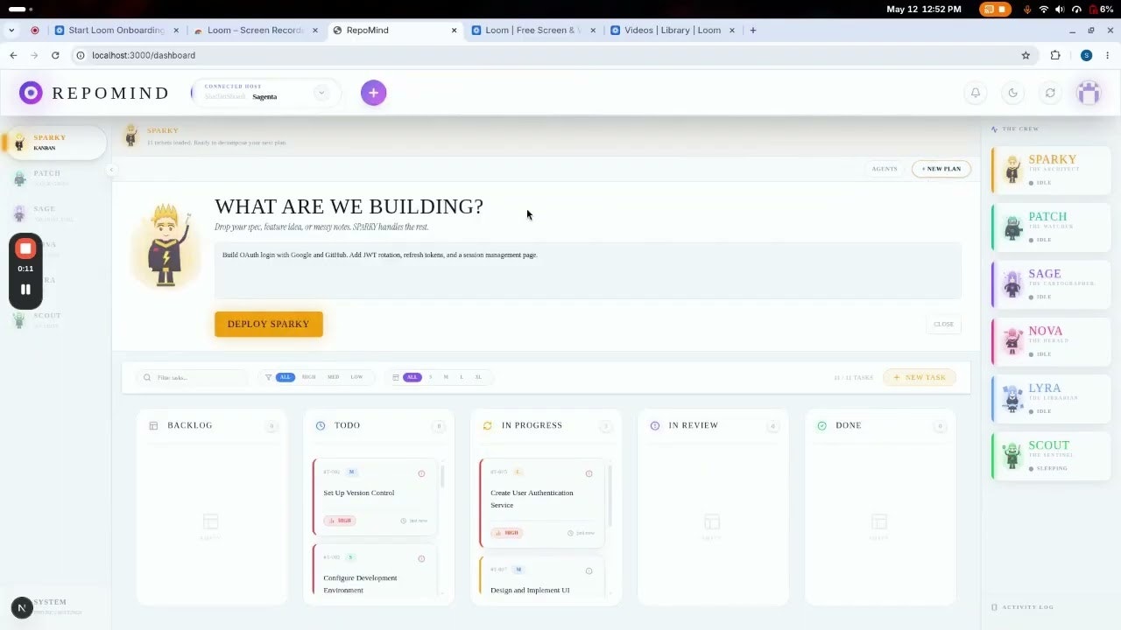Open the Set Up Version Control card
This screenshot has width=1121, height=630.
[x=375, y=496]
